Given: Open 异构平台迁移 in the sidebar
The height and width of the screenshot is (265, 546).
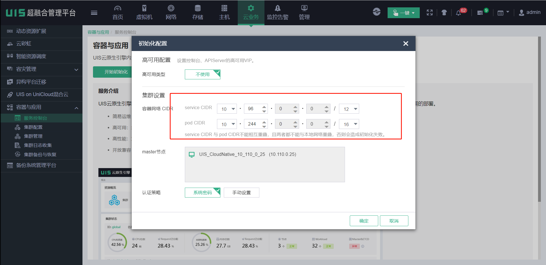Looking at the screenshot, I should pyautogui.click(x=41, y=82).
